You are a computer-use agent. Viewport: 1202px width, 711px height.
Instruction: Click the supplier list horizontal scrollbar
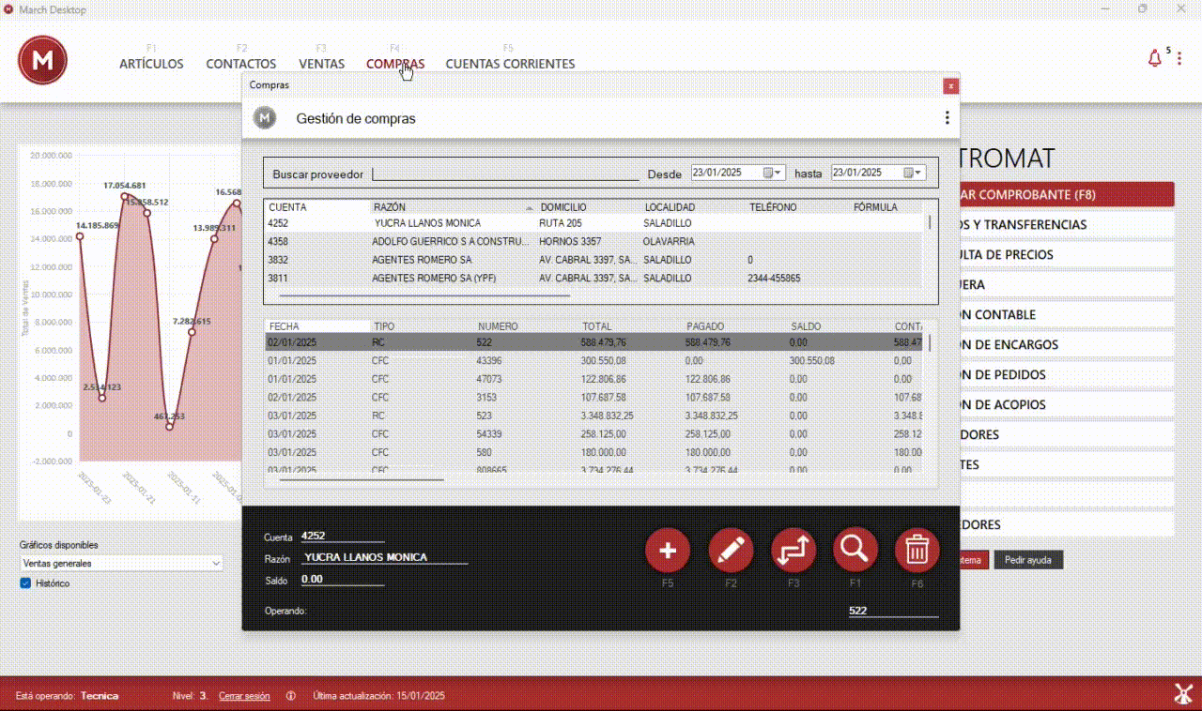coord(424,295)
